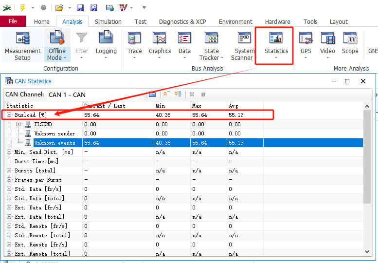Collapse the Busload [%] tree row
378x263 pixels.
pyautogui.click(x=9, y=115)
